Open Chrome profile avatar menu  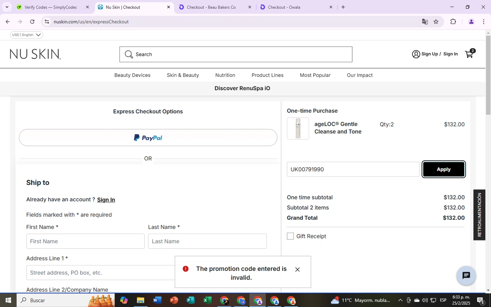[x=471, y=22]
